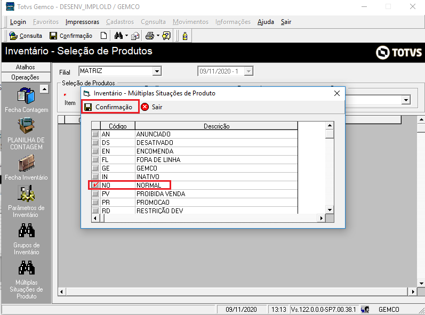Screen dimensions: 425x315
Task: Click the floppy icon in dialog Confirmação button
Action: (x=88, y=107)
